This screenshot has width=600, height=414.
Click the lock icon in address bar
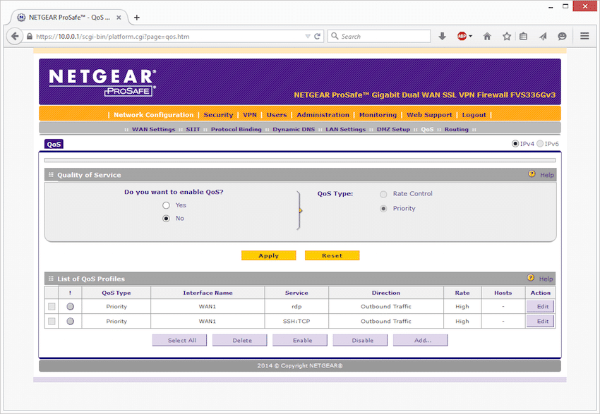30,36
